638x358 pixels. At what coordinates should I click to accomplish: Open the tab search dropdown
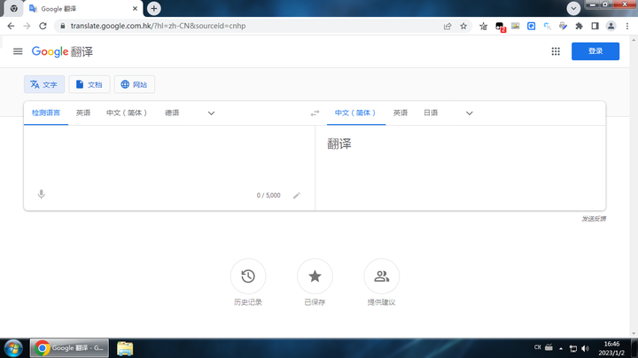pyautogui.click(x=573, y=8)
